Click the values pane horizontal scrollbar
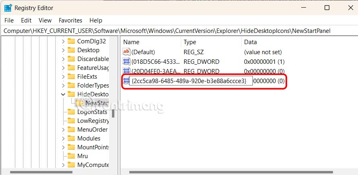The image size is (358, 175). coord(231,172)
